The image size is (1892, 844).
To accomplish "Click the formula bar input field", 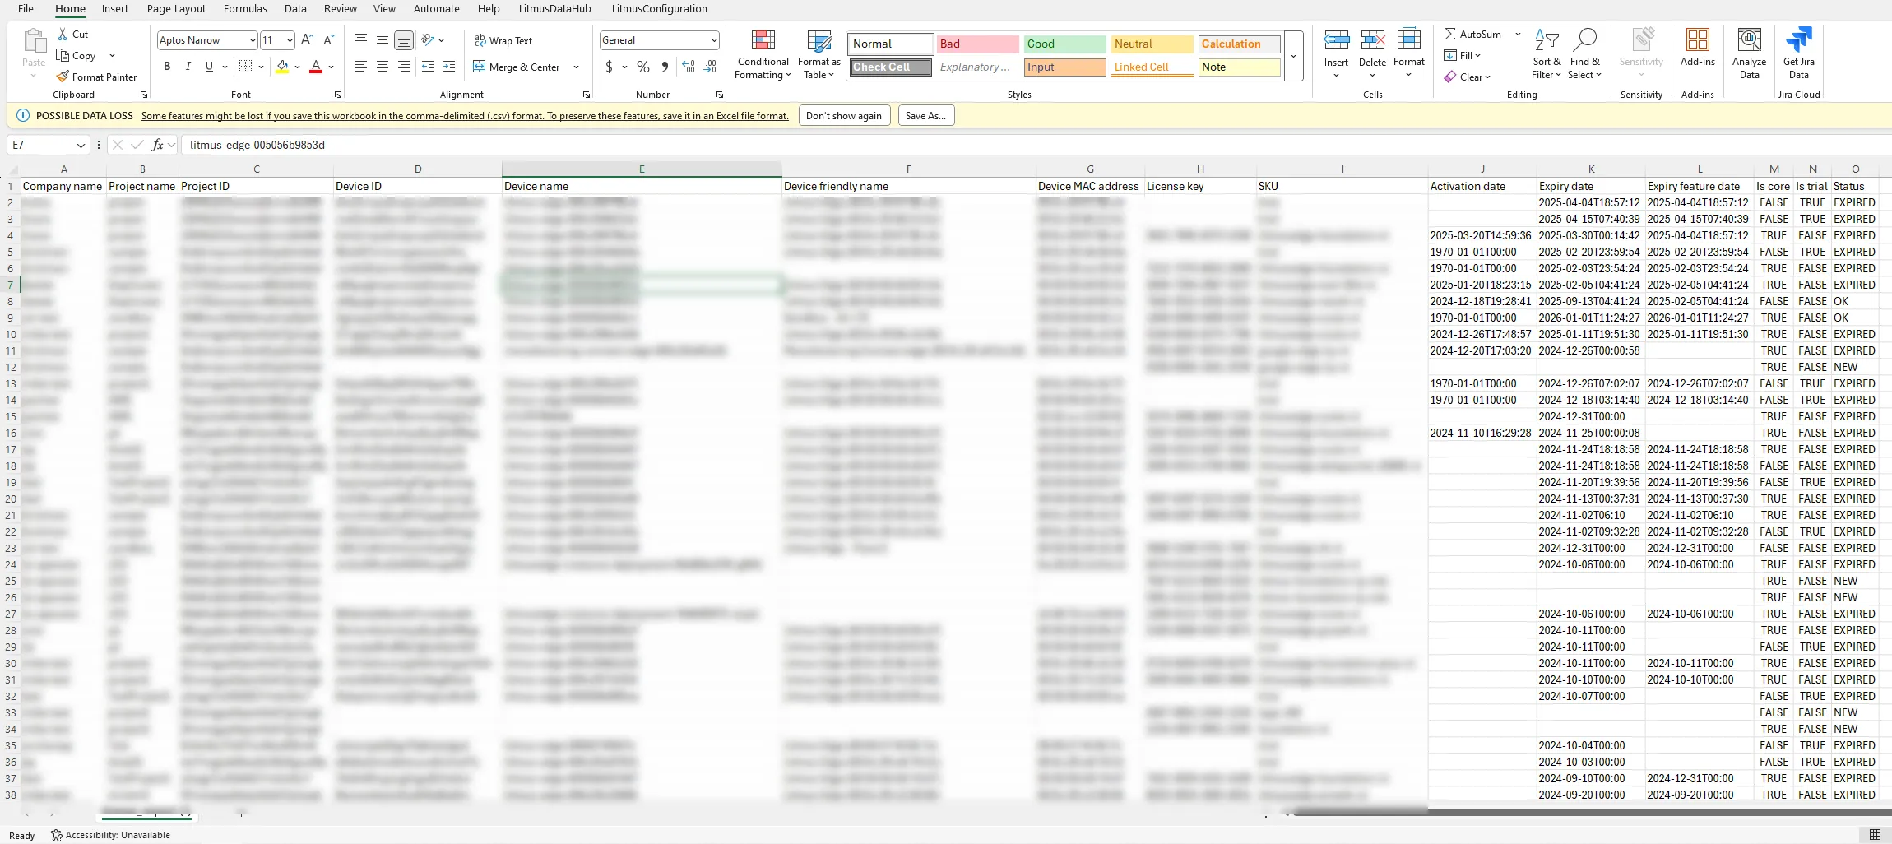I will click(1036, 145).
